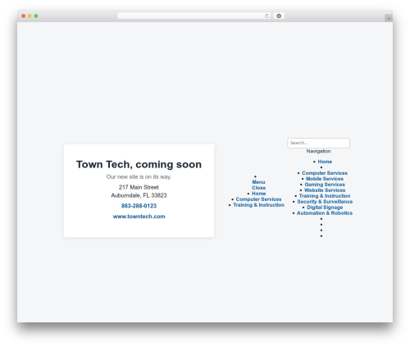The image size is (410, 347).
Task: Click the 217 Main Street address line
Action: [x=139, y=187]
